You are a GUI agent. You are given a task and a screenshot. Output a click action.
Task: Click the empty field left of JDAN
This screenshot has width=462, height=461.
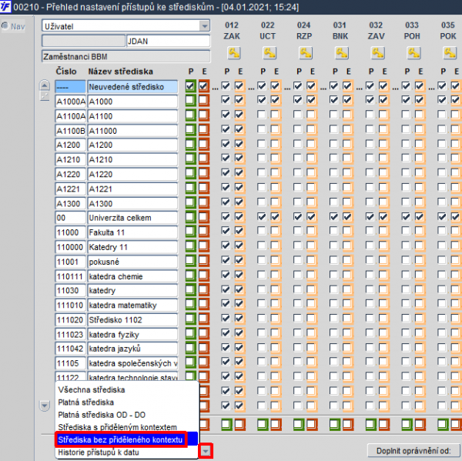click(x=84, y=41)
